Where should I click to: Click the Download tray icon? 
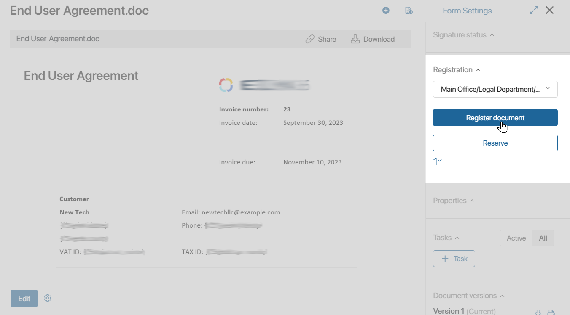[x=355, y=39]
